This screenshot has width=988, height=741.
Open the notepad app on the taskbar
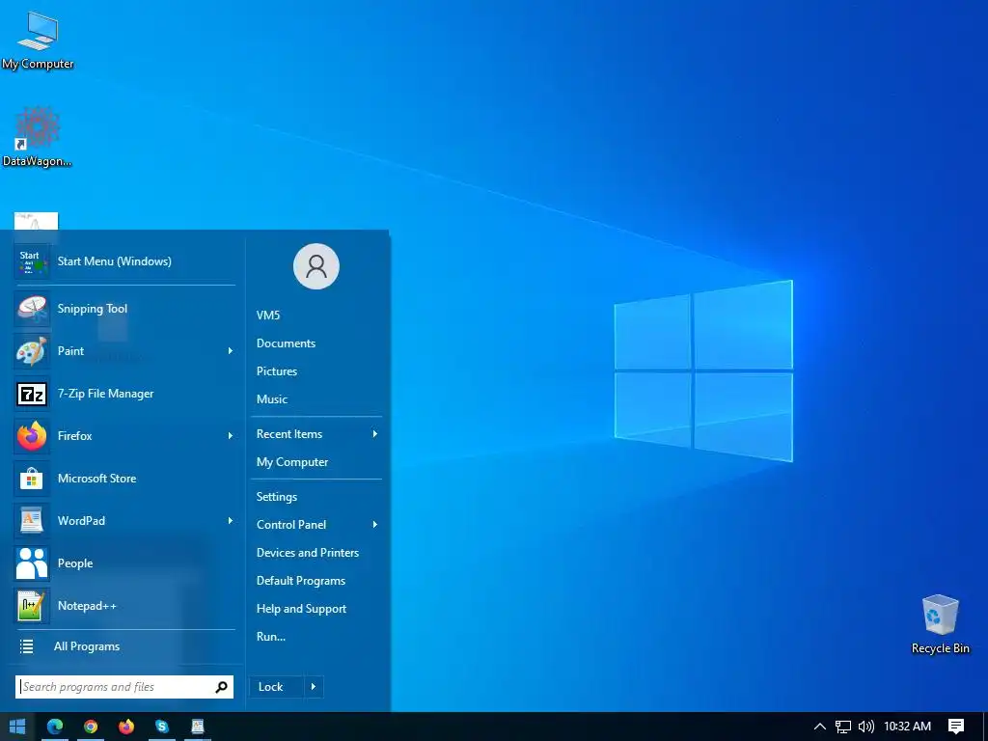[198, 727]
